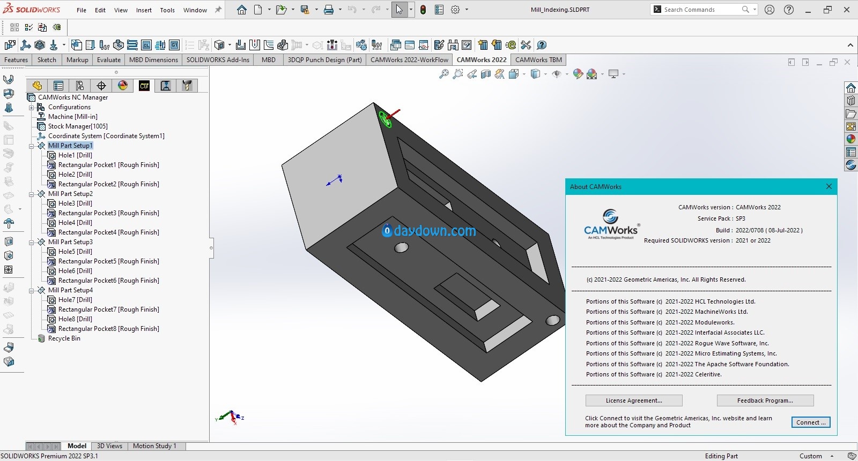858x461 pixels.
Task: Toggle the menu bar pin icon
Action: pyautogui.click(x=218, y=10)
